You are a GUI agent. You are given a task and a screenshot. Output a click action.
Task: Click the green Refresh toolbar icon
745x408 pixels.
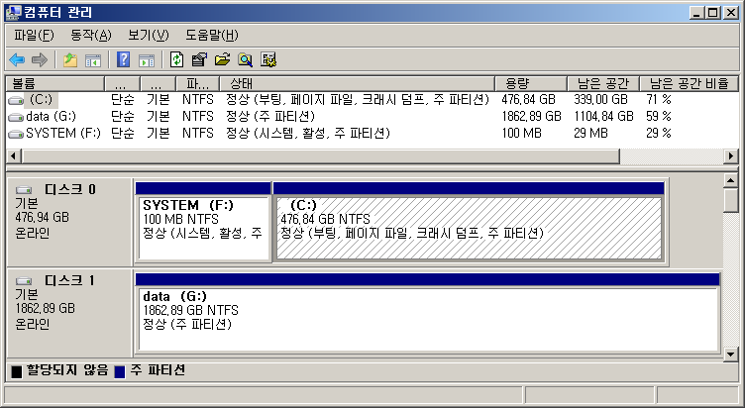(176, 59)
